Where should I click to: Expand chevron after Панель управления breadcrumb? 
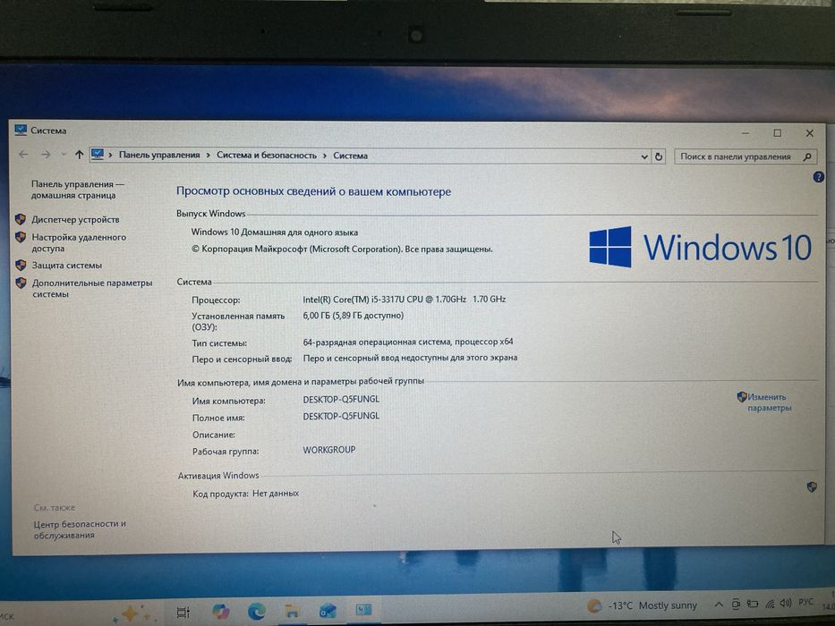coord(209,156)
